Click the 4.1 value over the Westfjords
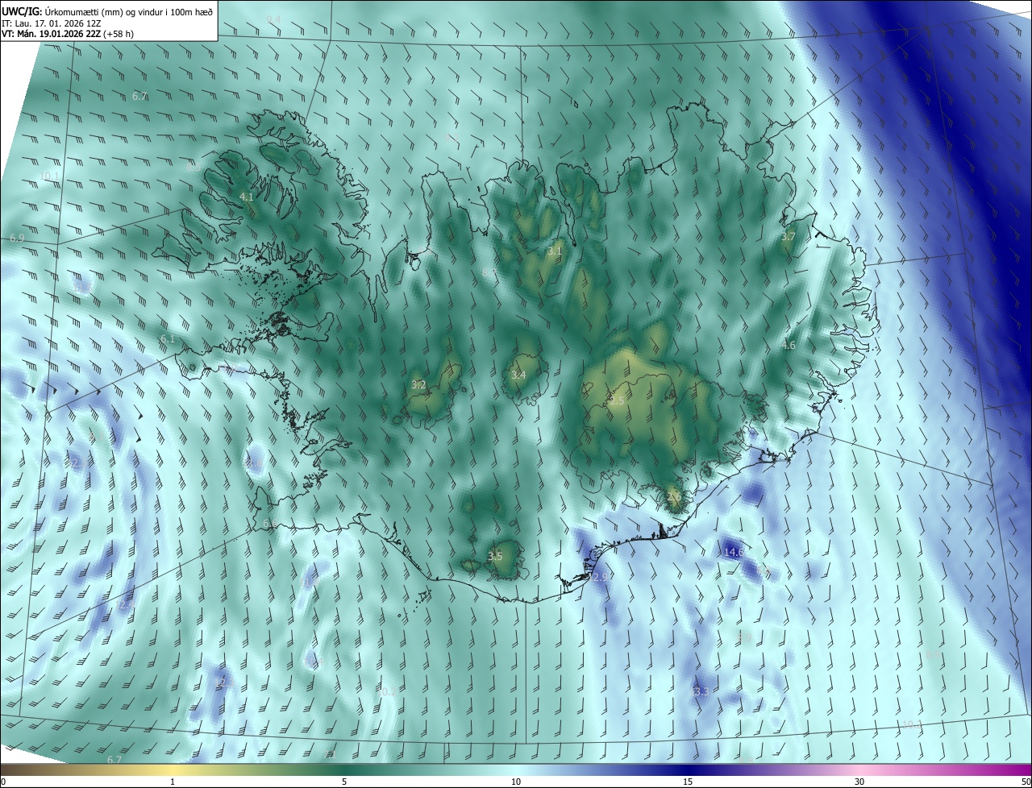 [x=247, y=197]
